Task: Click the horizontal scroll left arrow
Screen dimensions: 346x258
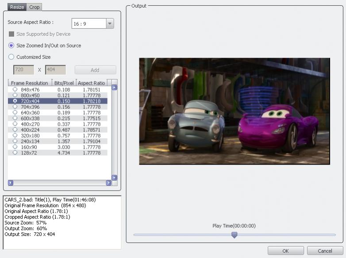Action: click(11, 183)
